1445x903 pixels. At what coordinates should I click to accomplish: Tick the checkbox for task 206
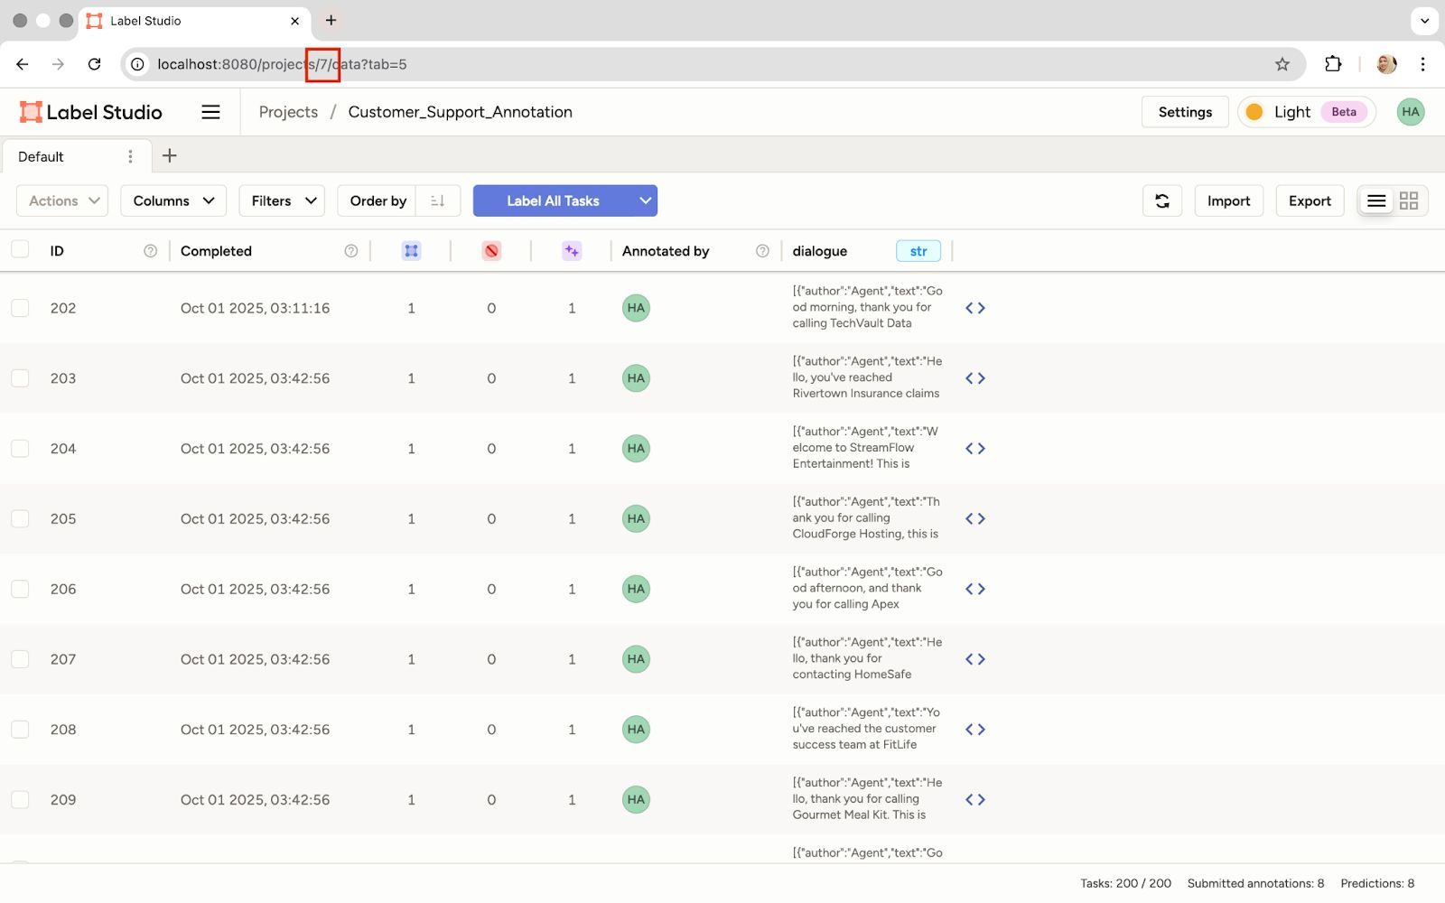coord(20,589)
